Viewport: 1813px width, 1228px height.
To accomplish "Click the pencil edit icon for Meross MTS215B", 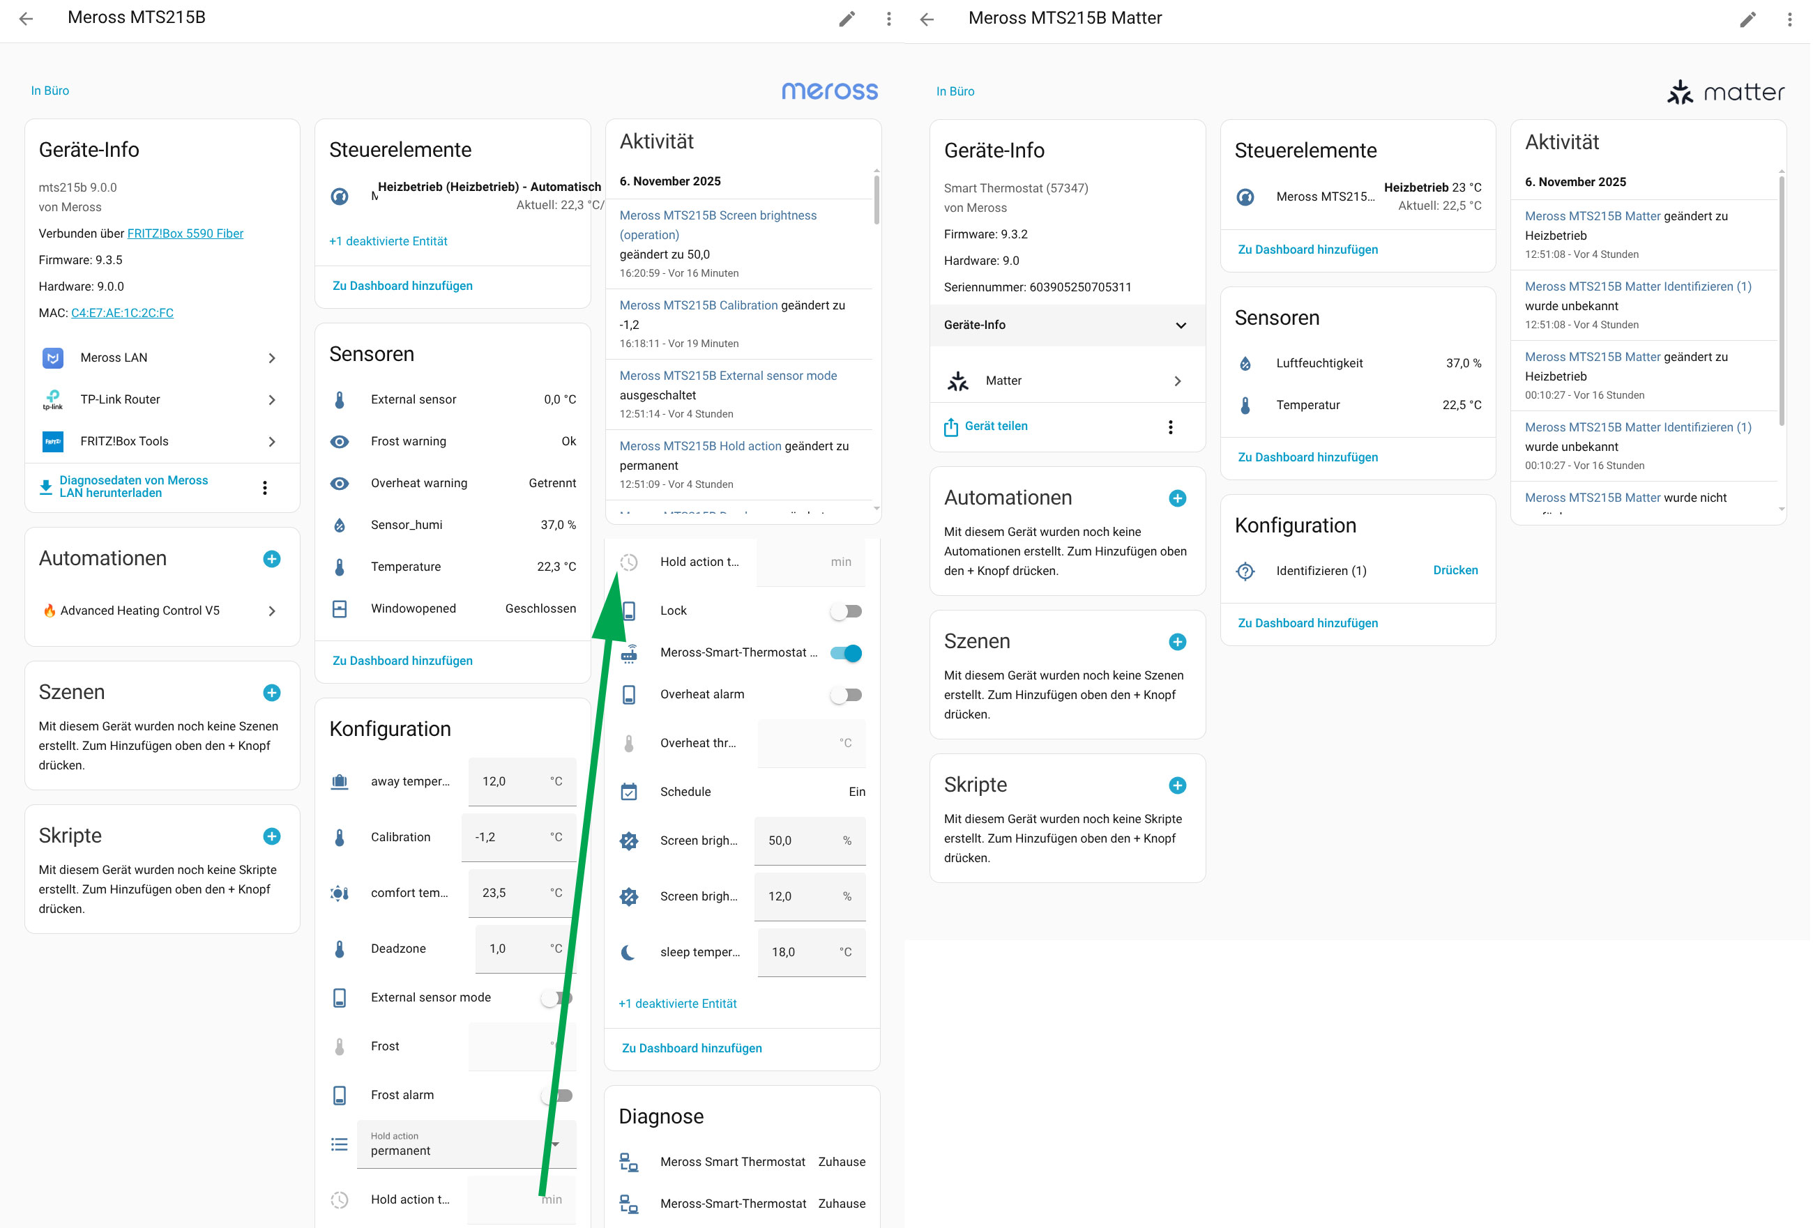I will [847, 19].
